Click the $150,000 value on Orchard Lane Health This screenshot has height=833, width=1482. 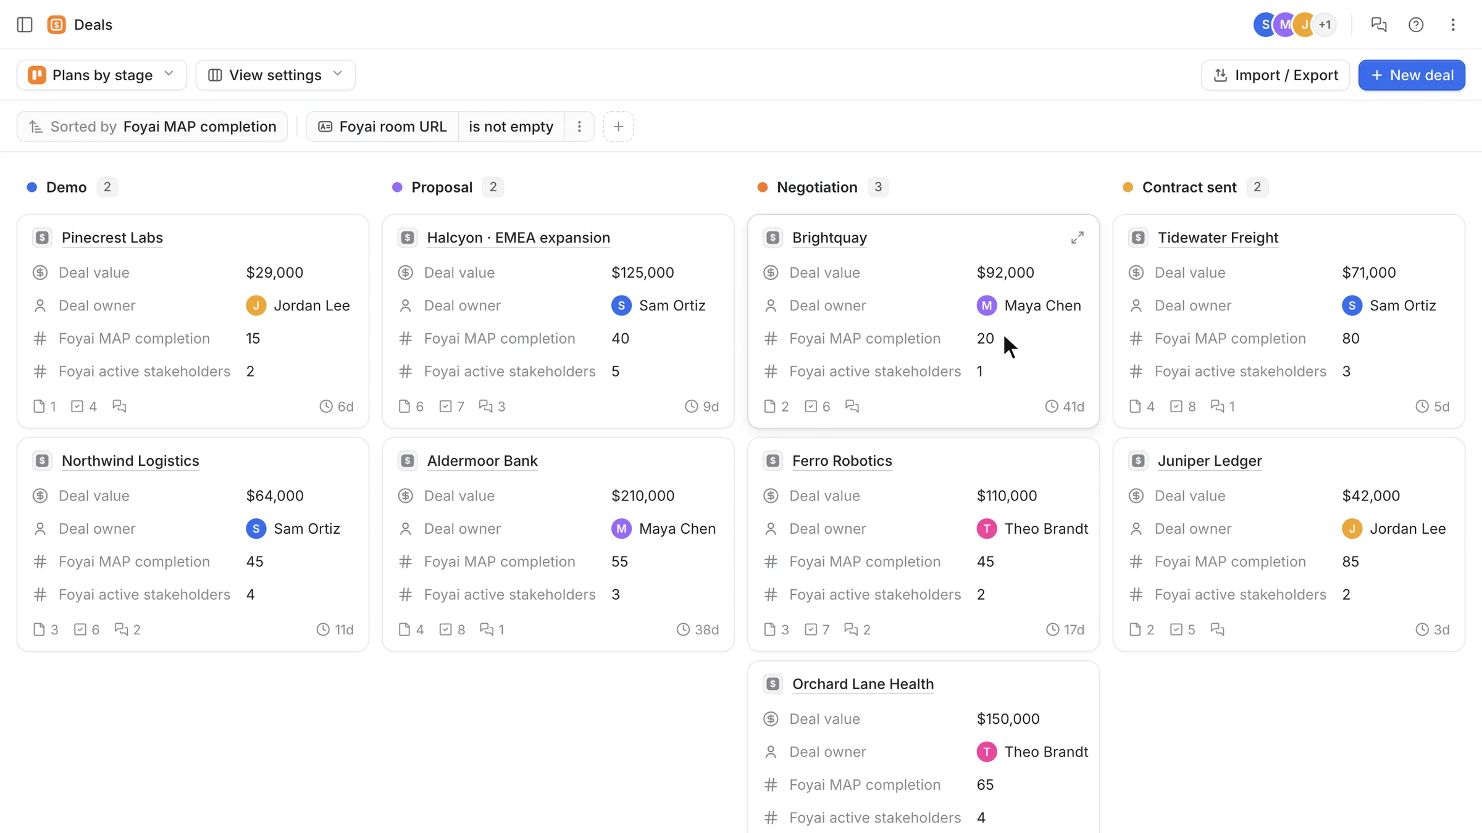click(x=1008, y=719)
